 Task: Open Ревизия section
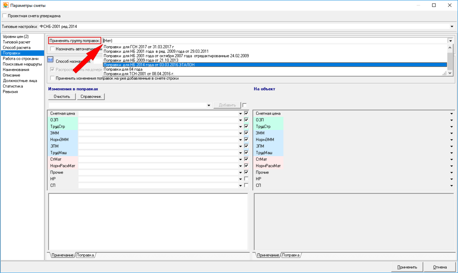[x=10, y=92]
